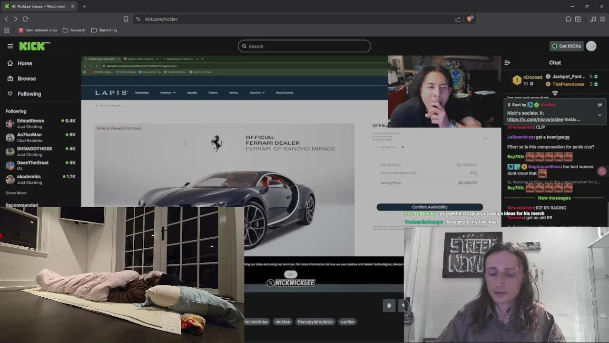Toggle the browser sidebar panel icon

578,19
